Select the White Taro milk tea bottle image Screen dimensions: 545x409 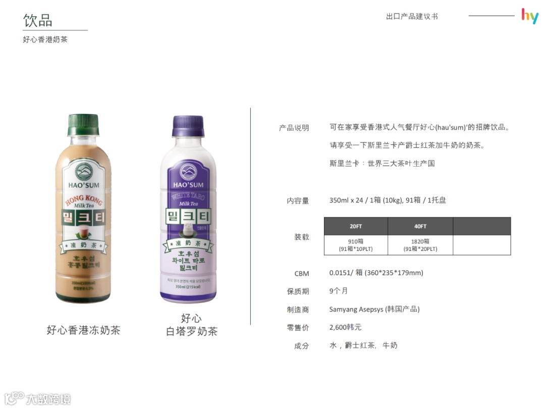click(188, 210)
